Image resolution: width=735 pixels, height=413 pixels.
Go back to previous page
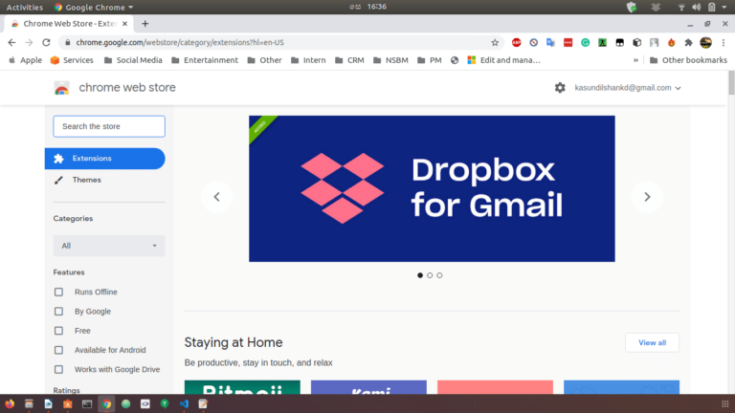pos(11,43)
